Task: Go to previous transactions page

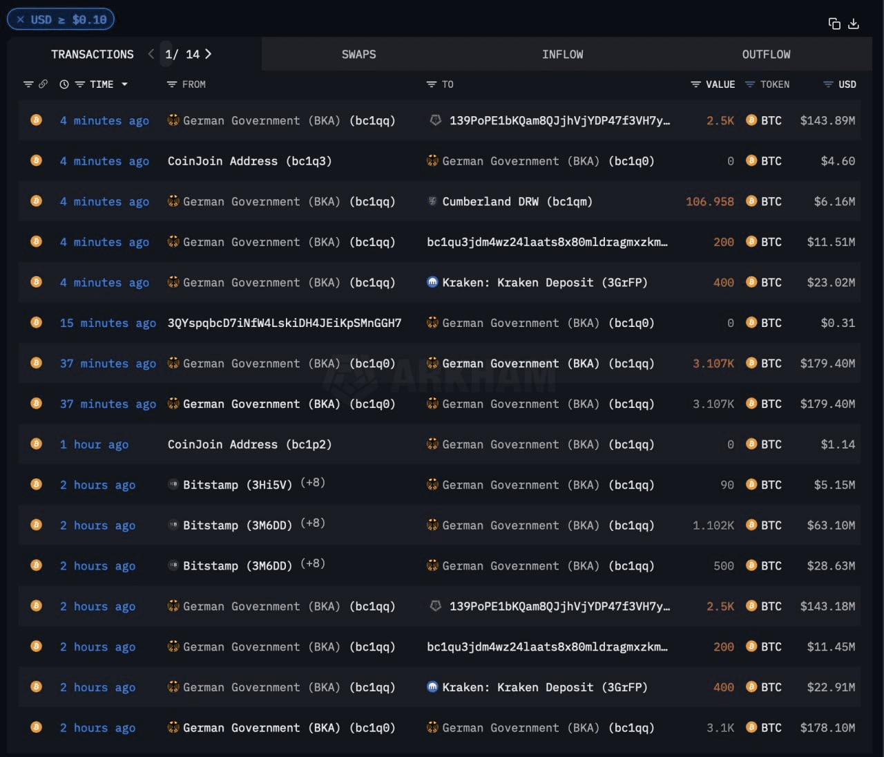Action: tap(151, 54)
